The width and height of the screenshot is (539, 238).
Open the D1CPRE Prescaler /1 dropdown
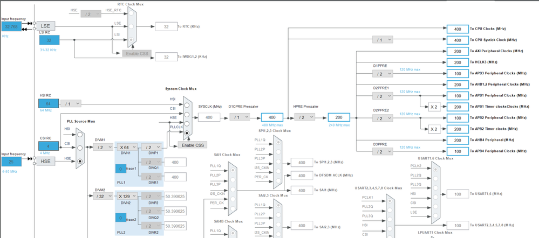click(240, 117)
